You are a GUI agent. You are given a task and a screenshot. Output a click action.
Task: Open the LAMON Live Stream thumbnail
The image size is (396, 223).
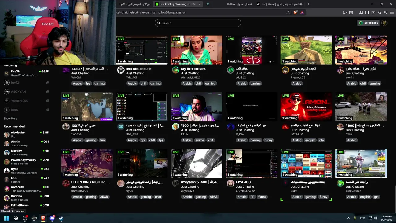click(x=306, y=107)
